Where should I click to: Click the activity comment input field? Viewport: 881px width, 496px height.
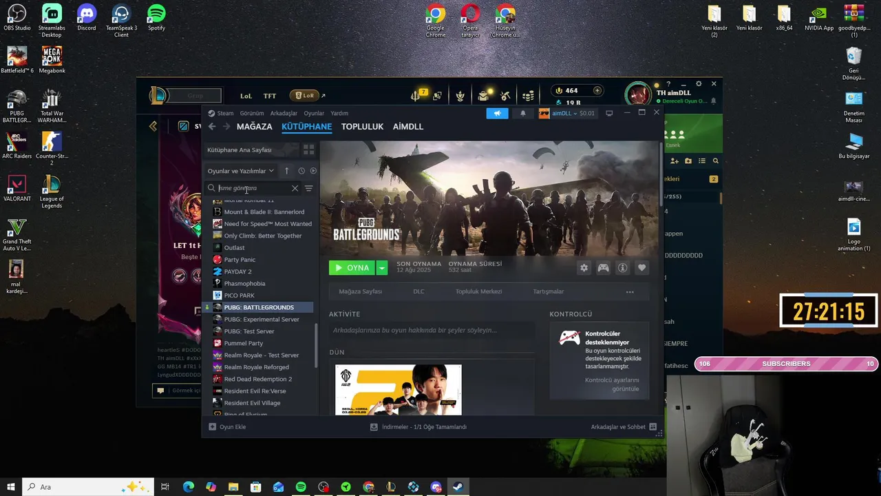tap(431, 331)
